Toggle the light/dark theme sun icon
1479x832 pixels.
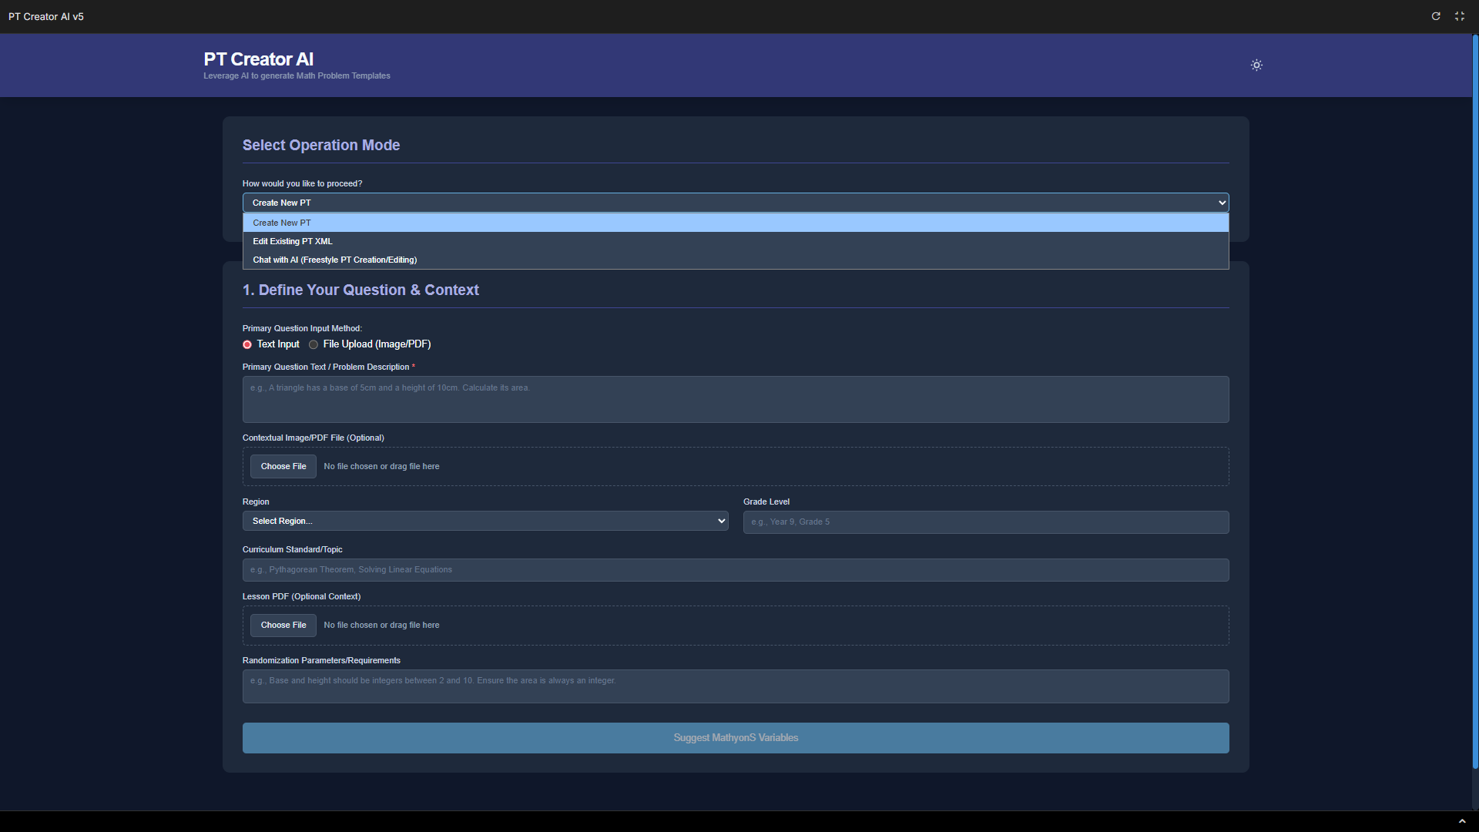[x=1256, y=65]
